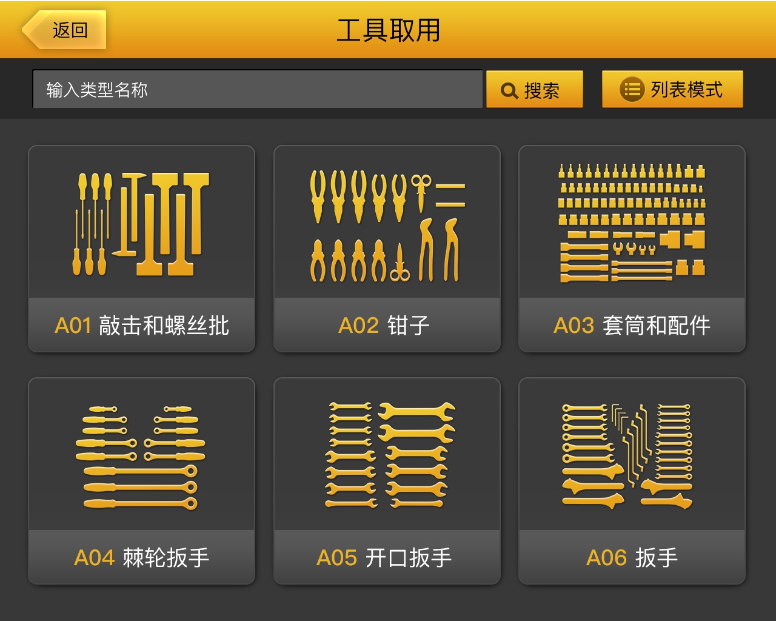
Task: Select the A02 pliers tool icon
Action: [x=387, y=226]
